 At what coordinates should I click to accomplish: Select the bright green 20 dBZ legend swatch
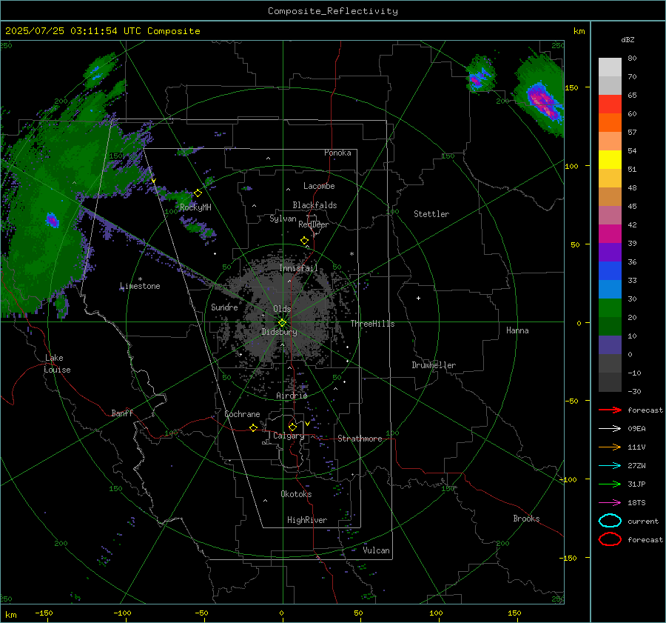pyautogui.click(x=610, y=308)
